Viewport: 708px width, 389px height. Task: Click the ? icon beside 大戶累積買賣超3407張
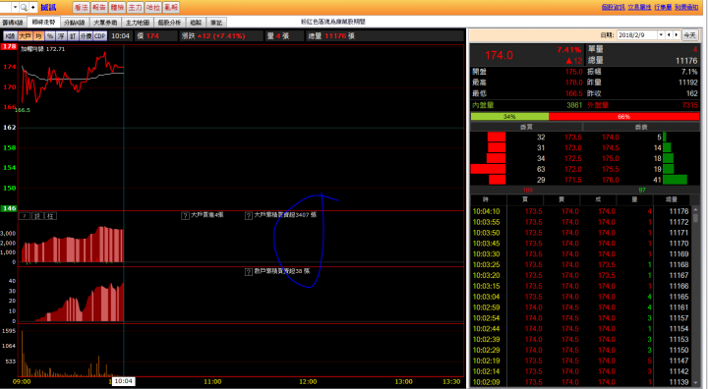[249, 216]
